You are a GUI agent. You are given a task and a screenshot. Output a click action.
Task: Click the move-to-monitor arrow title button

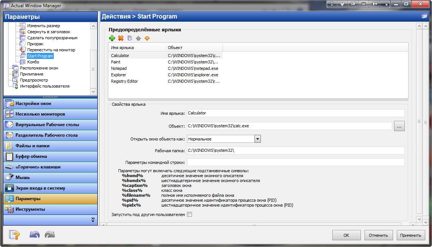(353, 4)
